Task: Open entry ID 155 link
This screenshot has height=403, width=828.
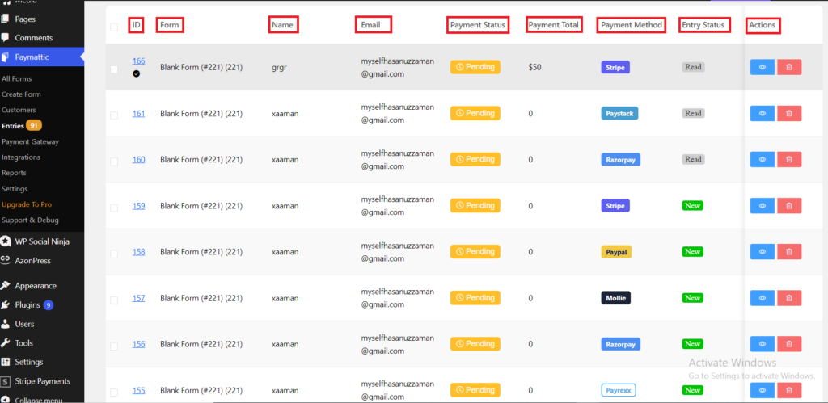Action: click(138, 390)
